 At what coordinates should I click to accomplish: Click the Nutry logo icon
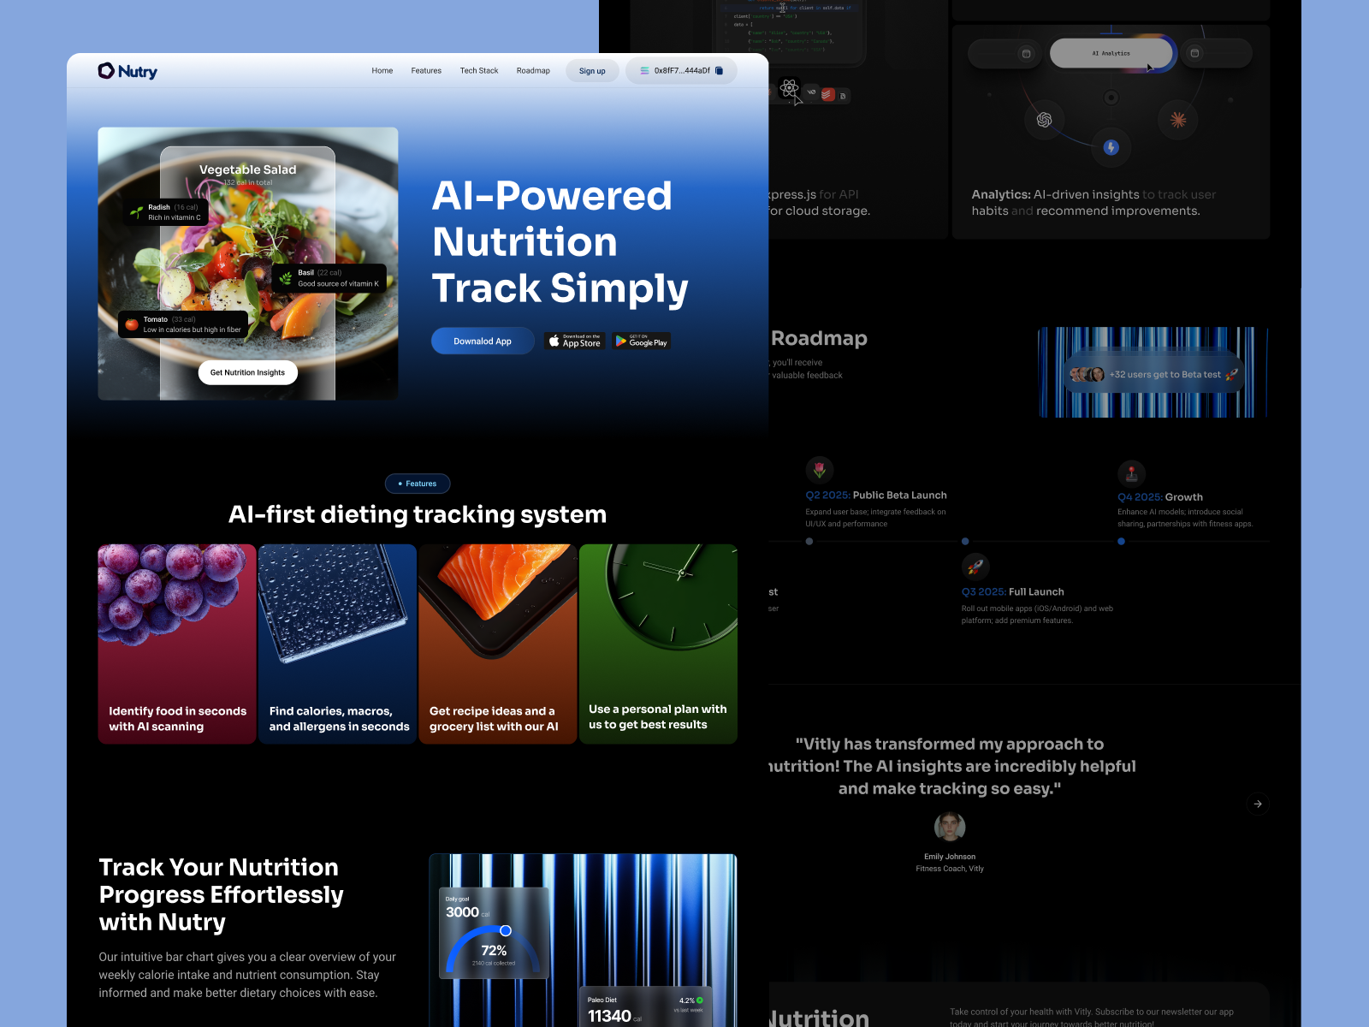pyautogui.click(x=105, y=71)
